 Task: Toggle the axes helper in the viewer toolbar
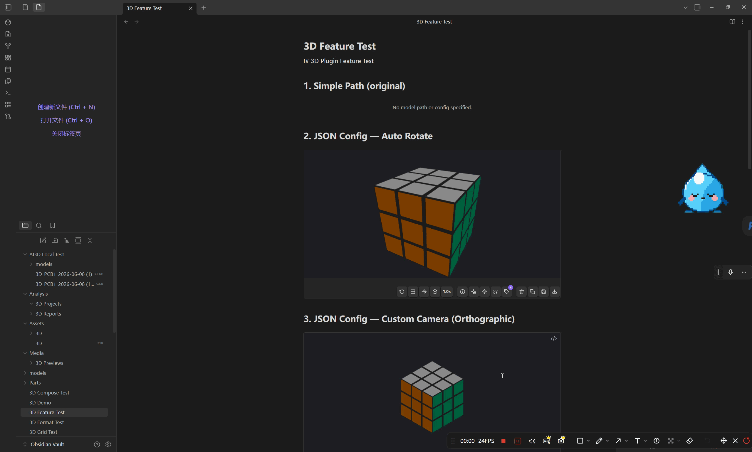(424, 292)
